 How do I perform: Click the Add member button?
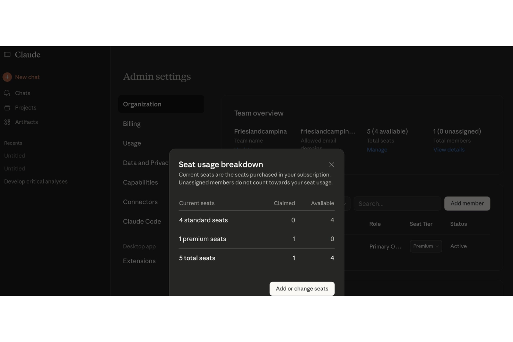(x=467, y=203)
